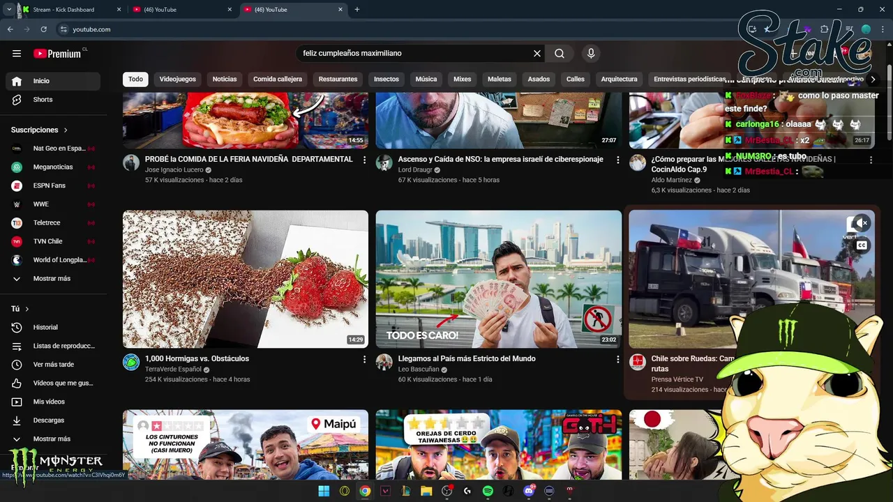Clear the search query with the X

pos(537,54)
